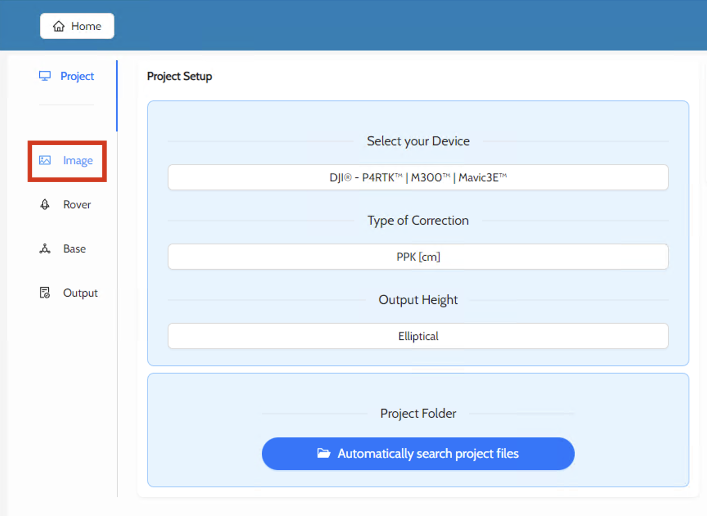Image resolution: width=707 pixels, height=516 pixels.
Task: Click the folder icon on the blue search button
Action: click(324, 453)
